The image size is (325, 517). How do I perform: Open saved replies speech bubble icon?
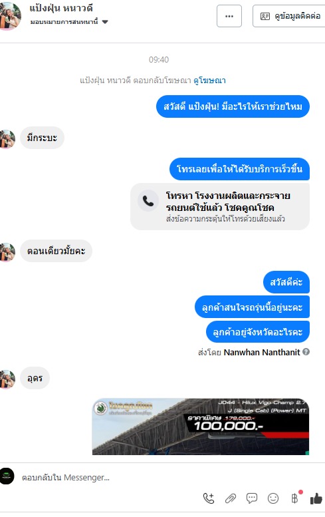click(252, 498)
